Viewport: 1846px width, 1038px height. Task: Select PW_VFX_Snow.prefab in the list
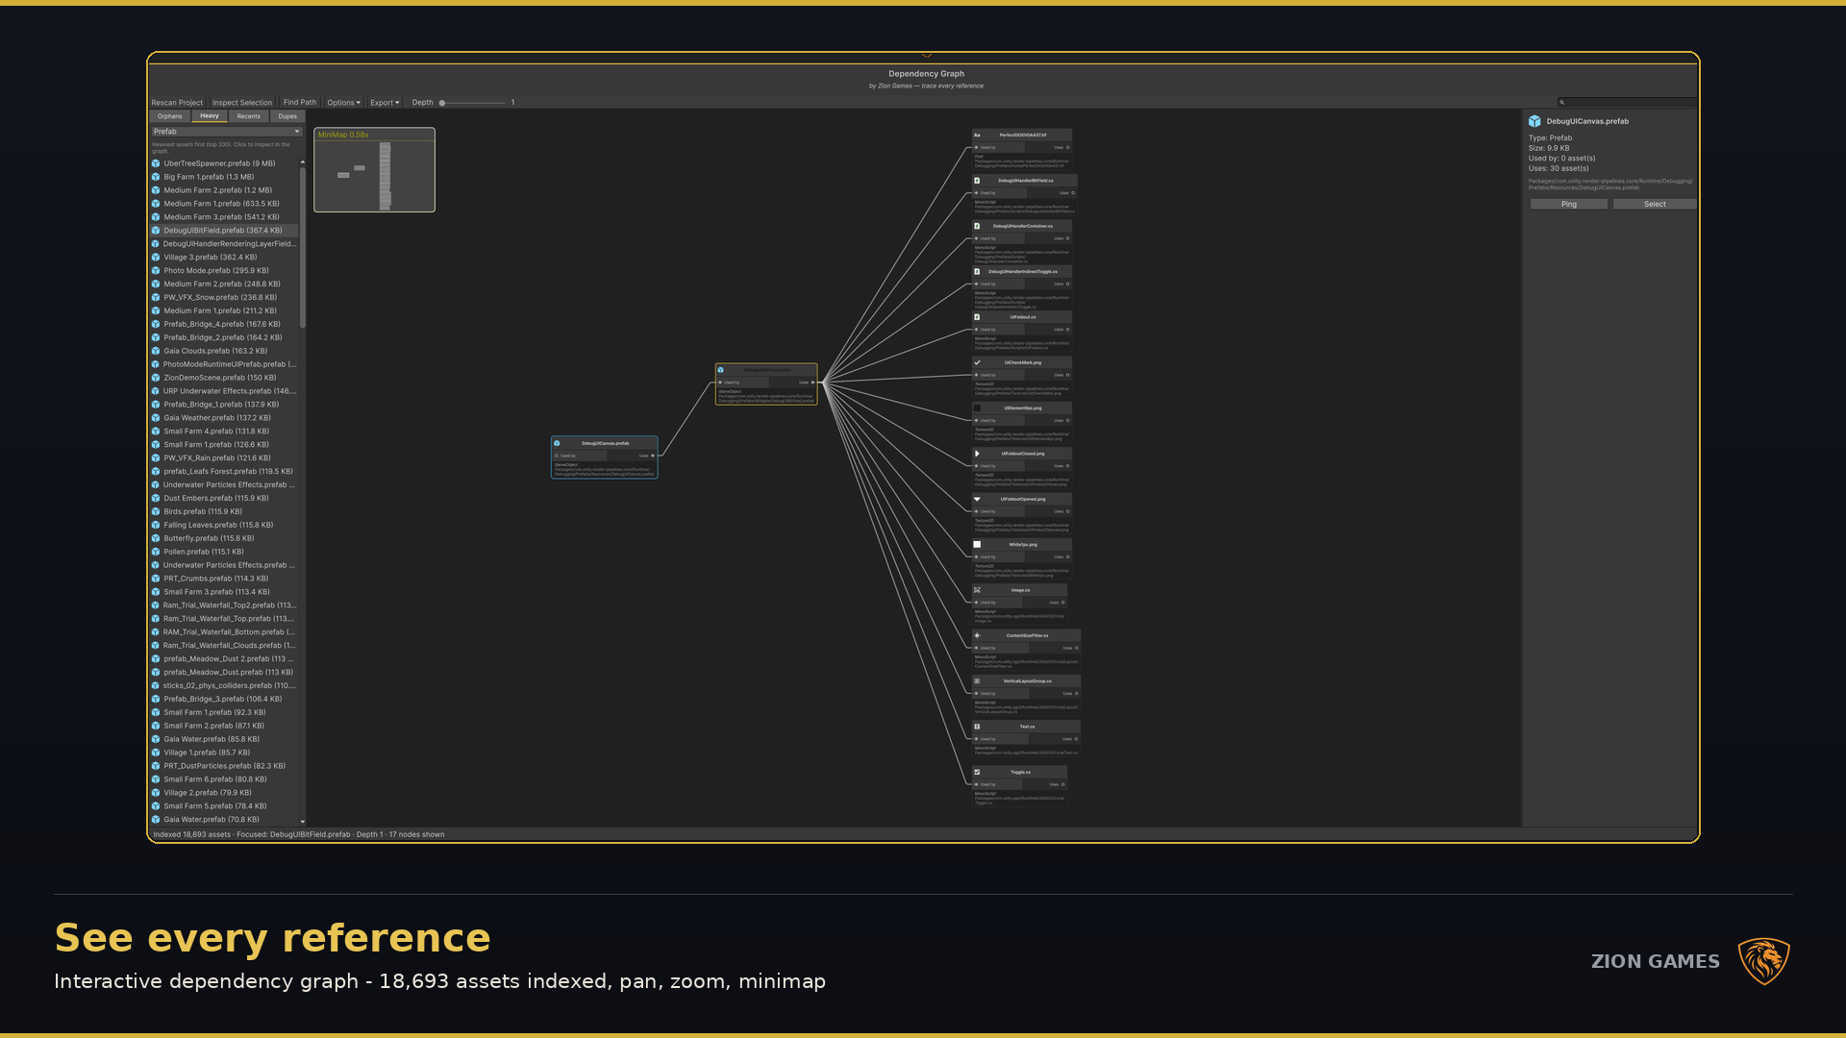(224, 298)
